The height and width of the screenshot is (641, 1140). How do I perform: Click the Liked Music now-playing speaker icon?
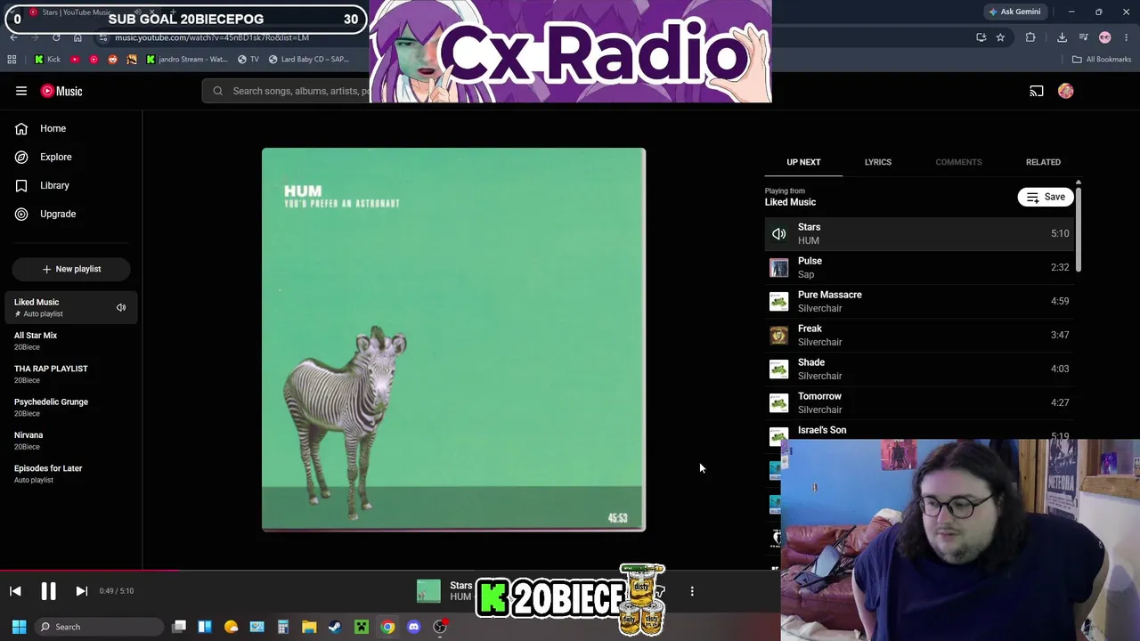point(121,307)
